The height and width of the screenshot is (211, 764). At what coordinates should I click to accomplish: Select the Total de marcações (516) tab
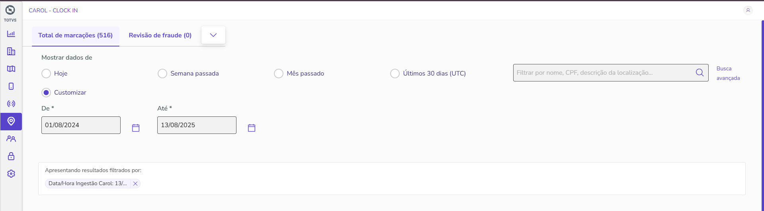click(75, 35)
